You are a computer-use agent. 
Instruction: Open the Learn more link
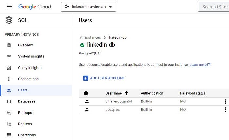click(x=198, y=65)
